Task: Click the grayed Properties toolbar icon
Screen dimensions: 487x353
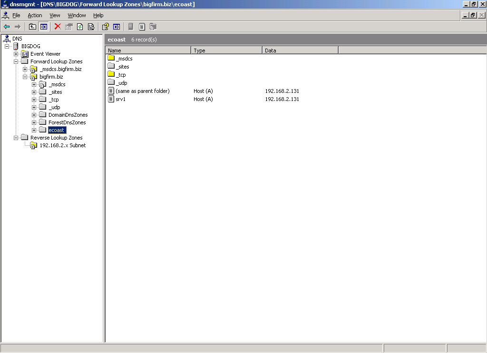Action: pos(69,27)
